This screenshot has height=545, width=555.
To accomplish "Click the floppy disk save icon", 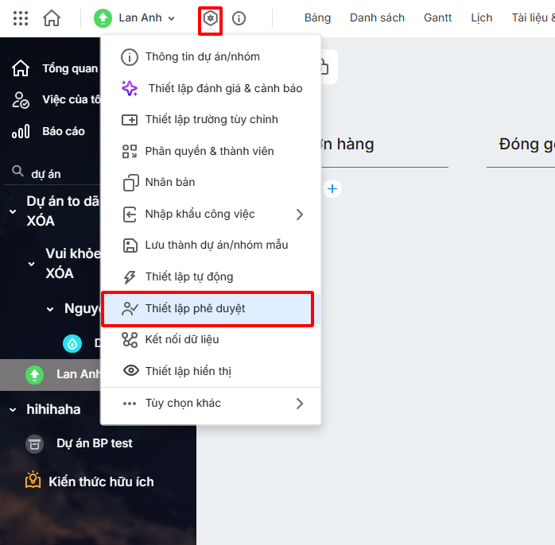I will (130, 245).
